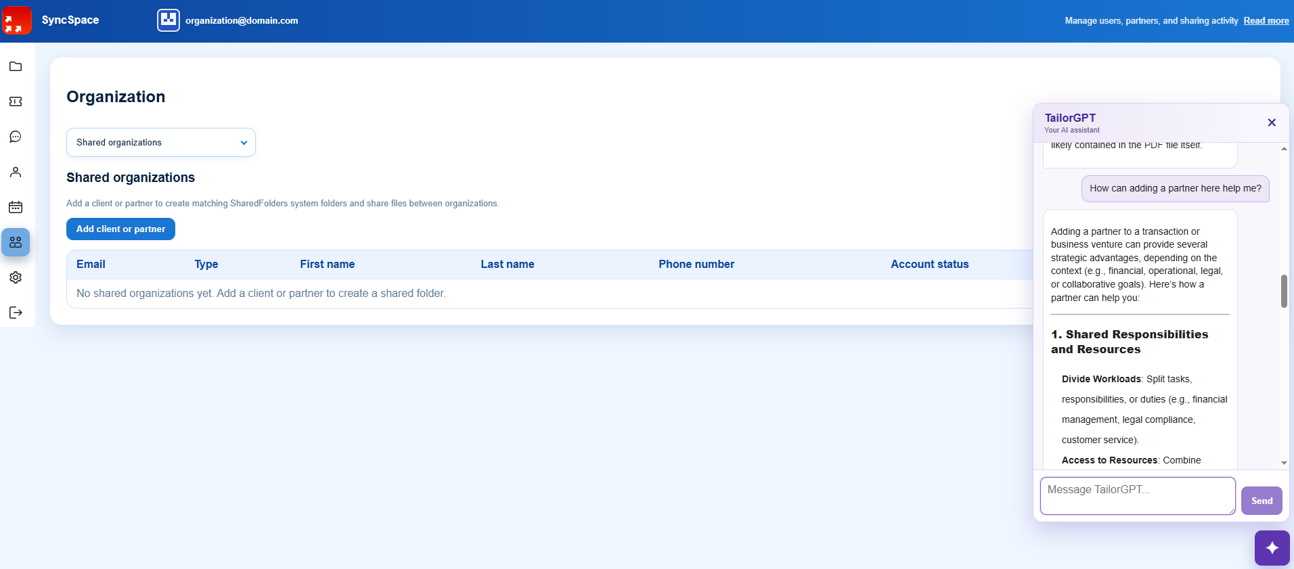Click 'No shared organizations yet' row
This screenshot has height=569, width=1294.
point(550,294)
